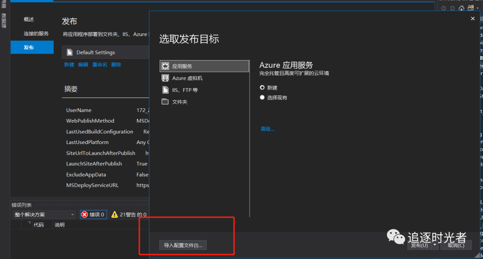Click the Home icon in the toolbar
This screenshot has height=259, width=483.
click(461, 8)
